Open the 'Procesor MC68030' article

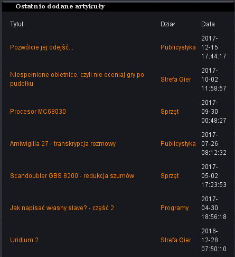coord(38,112)
